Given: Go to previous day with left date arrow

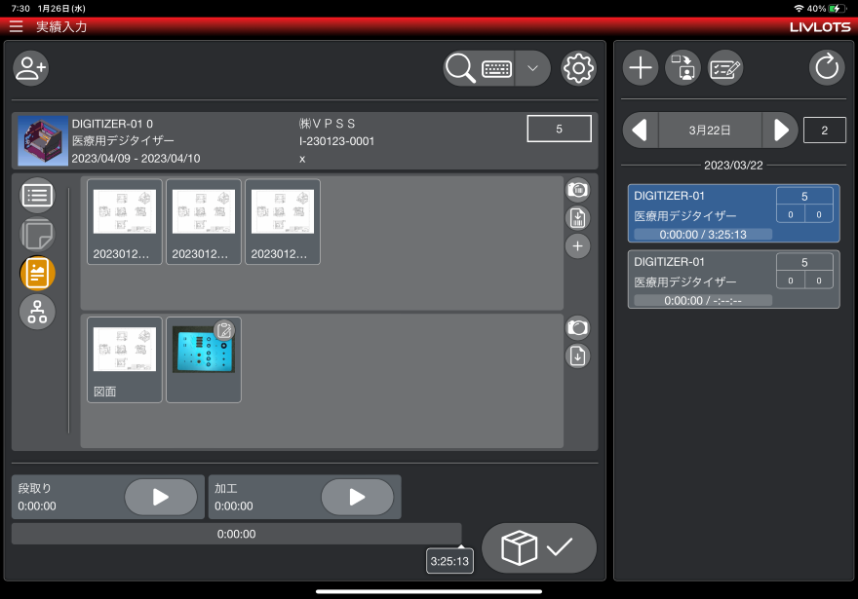Looking at the screenshot, I should [642, 130].
